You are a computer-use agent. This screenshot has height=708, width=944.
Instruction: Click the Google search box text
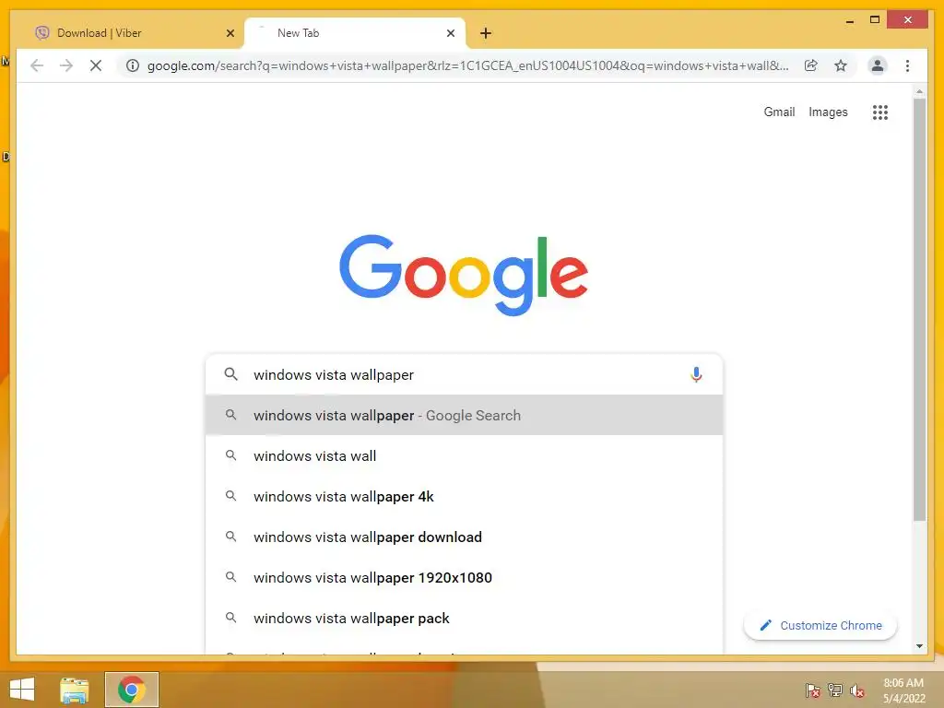334,375
